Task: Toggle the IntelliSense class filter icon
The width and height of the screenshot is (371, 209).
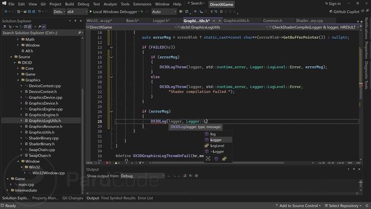Action: tap(216, 158)
